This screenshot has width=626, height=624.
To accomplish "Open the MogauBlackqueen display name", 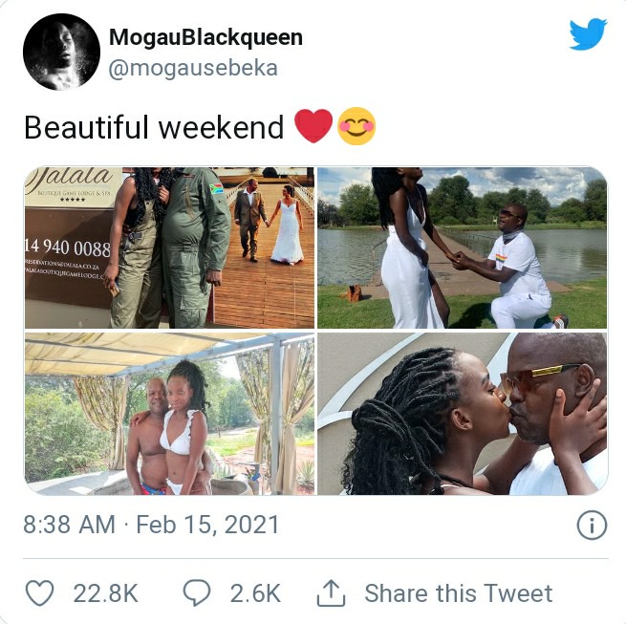I will (205, 37).
